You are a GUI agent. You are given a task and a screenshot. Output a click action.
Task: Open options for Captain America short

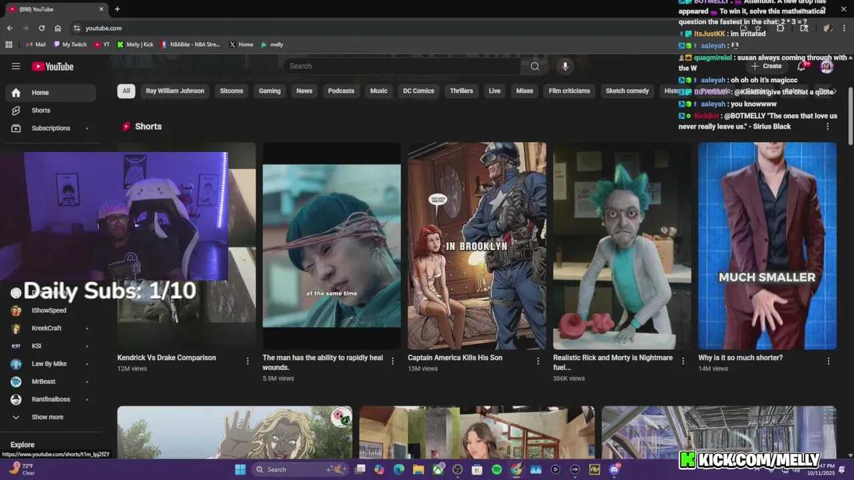pos(538,361)
